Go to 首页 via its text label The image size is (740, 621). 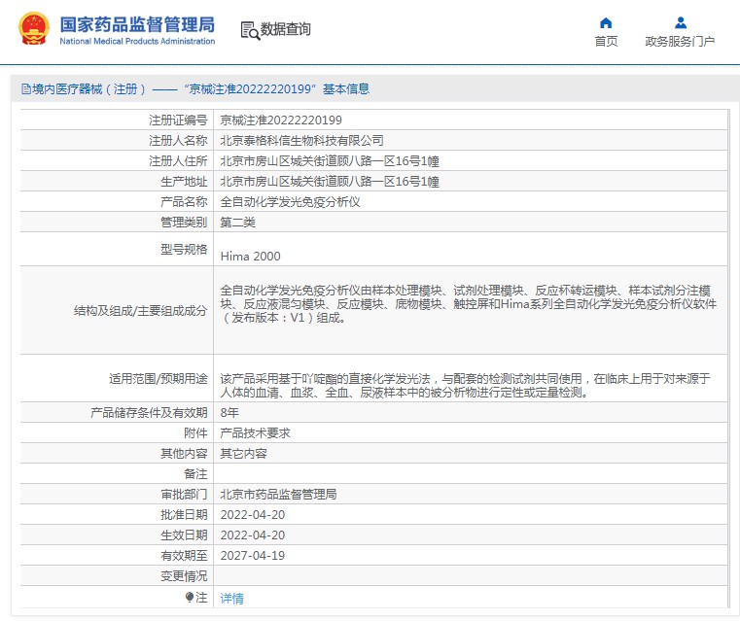click(606, 42)
